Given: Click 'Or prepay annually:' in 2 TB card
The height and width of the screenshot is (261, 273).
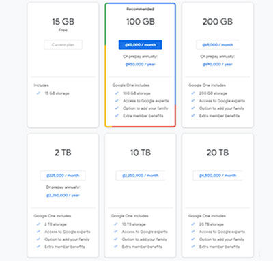Looking at the screenshot, I should click(x=63, y=187).
